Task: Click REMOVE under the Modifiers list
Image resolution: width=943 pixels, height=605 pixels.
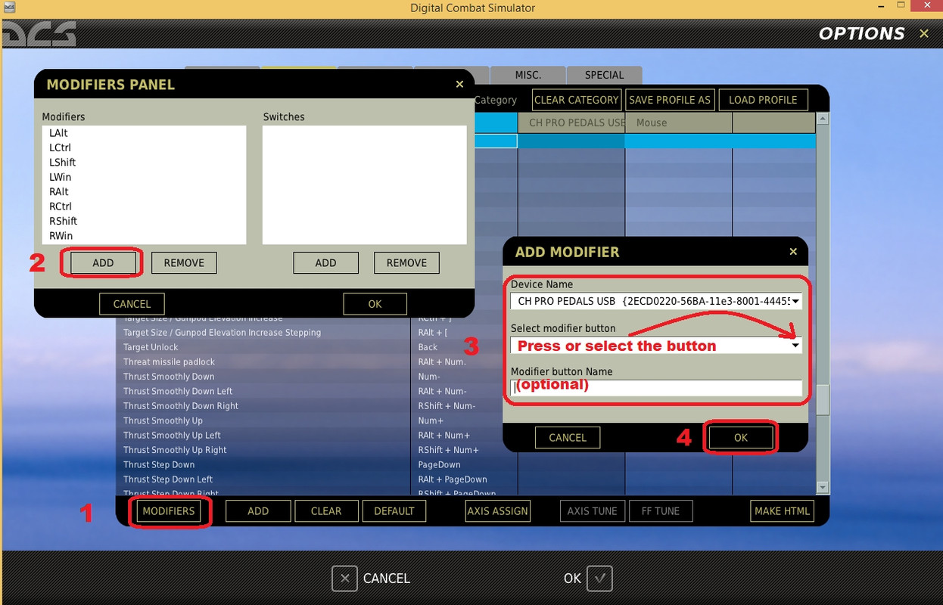Action: [184, 263]
